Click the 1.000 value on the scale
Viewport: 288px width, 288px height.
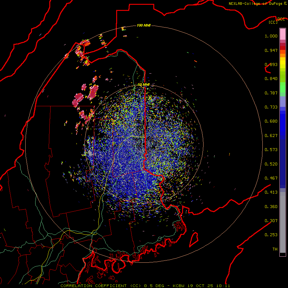pos(271,36)
